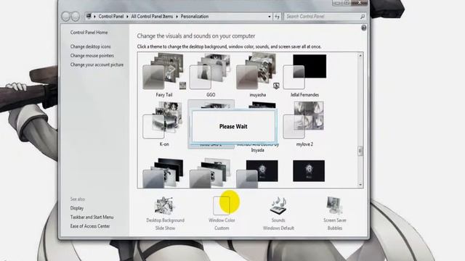Click the Sounds Windows Default label
The image size is (465, 261).
278,224
